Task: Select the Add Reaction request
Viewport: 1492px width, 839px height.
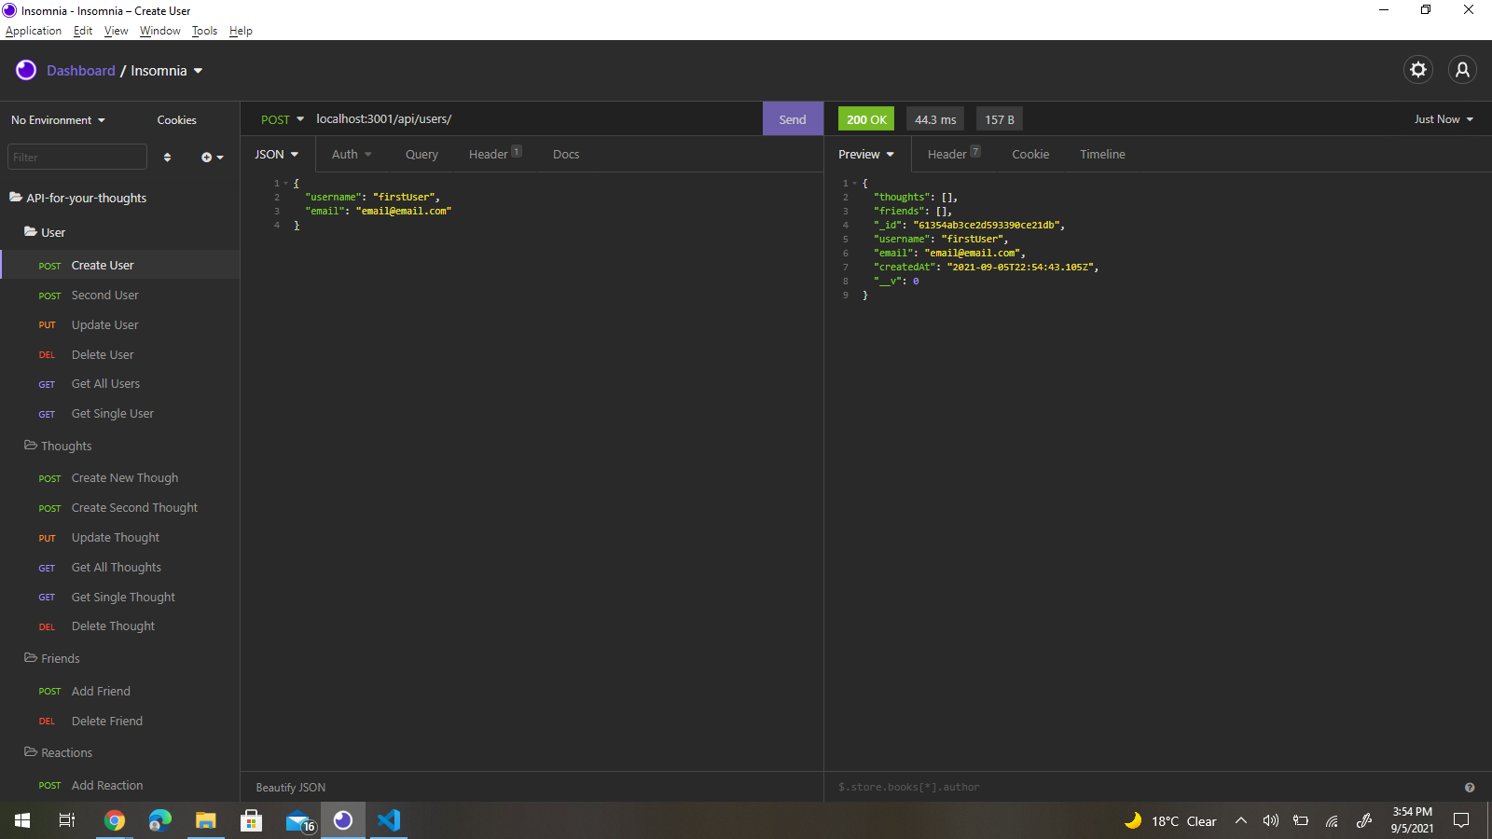Action: click(119, 786)
